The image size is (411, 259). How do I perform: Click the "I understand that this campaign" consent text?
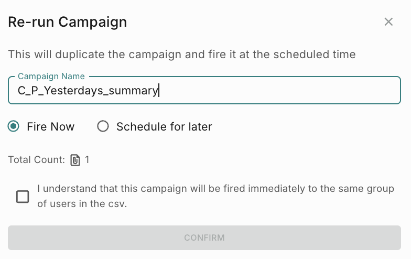point(215,189)
